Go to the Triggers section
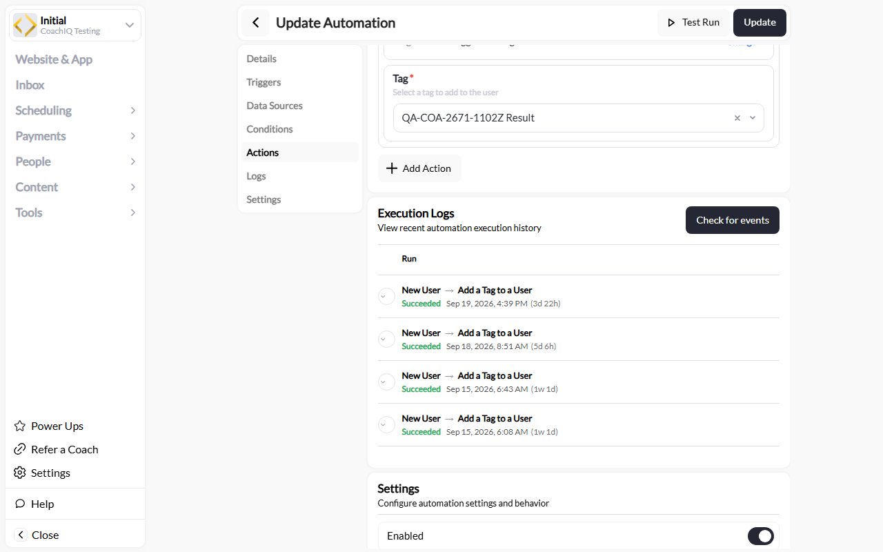 click(299, 82)
